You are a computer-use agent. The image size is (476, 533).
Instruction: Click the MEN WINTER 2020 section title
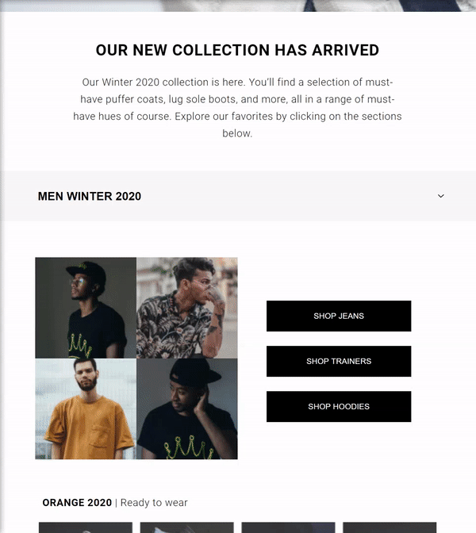[90, 196]
